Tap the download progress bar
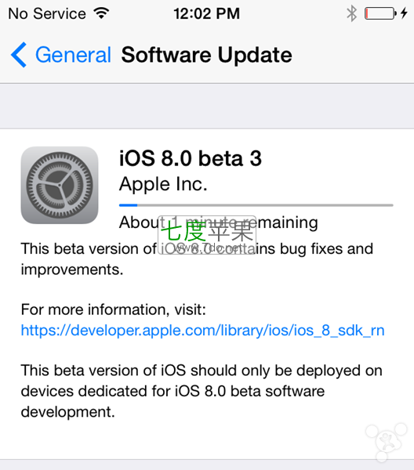This screenshot has height=470, width=414. [256, 205]
